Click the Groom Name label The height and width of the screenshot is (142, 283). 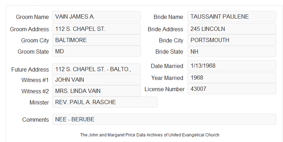click(x=32, y=17)
